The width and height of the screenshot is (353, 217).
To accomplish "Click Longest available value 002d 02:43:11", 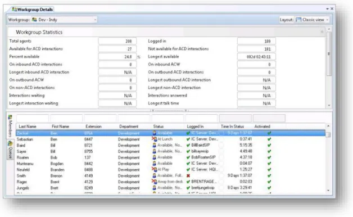I will point(256,57).
